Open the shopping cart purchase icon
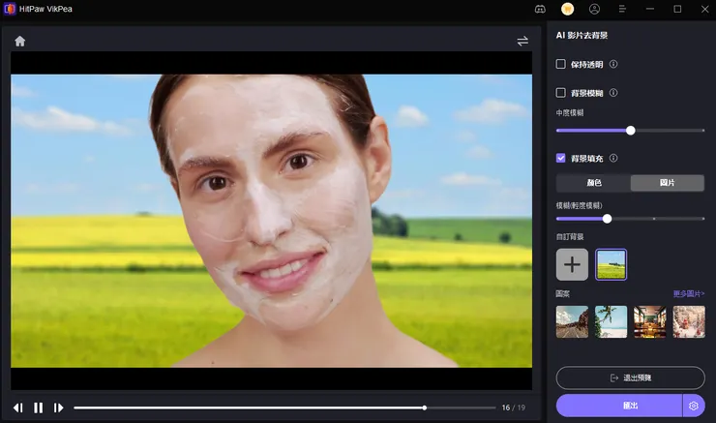 (567, 9)
